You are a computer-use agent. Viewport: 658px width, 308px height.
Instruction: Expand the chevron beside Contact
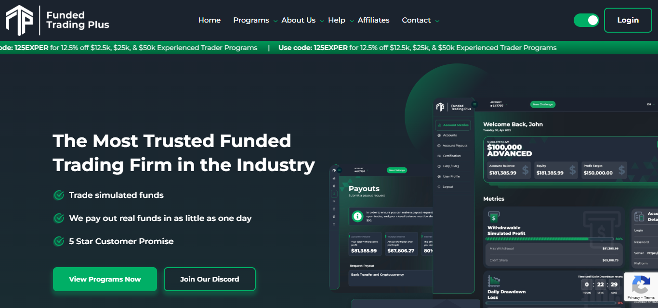tap(437, 21)
